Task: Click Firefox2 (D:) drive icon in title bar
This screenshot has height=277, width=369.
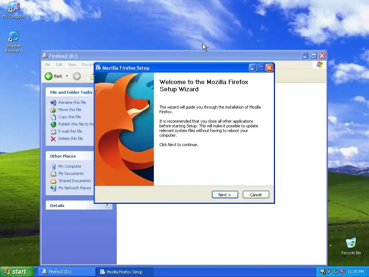Action: pyautogui.click(x=44, y=56)
